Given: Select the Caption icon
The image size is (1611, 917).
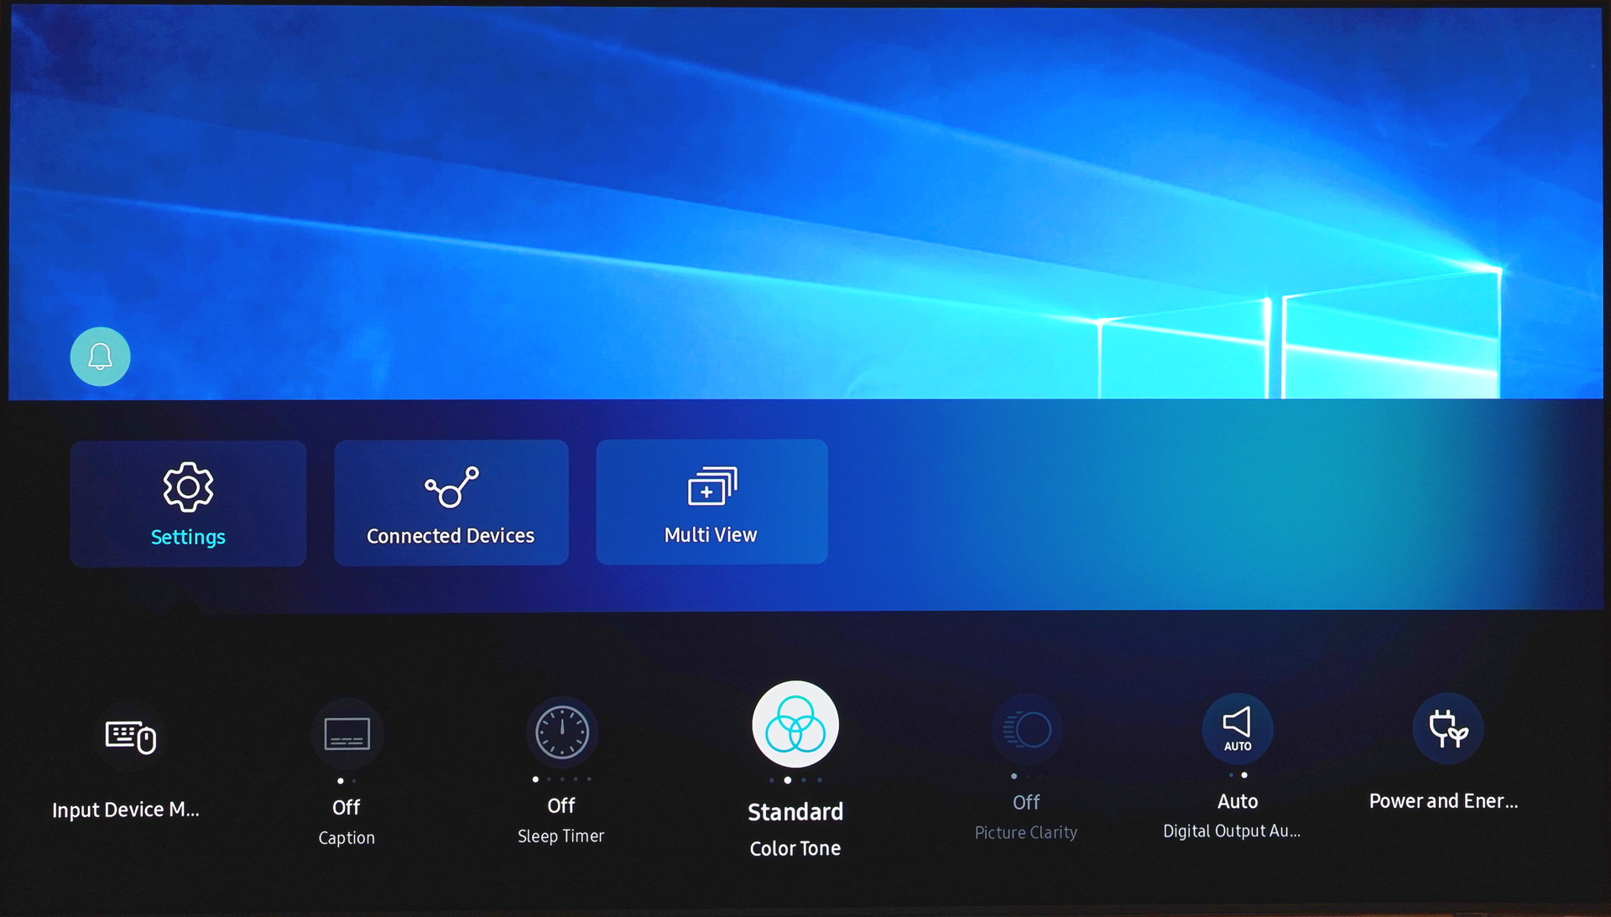Looking at the screenshot, I should click(347, 734).
